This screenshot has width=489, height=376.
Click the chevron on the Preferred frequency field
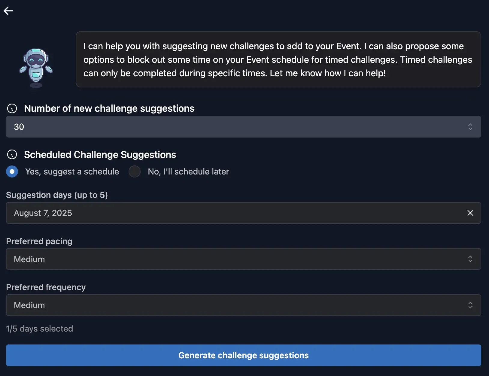point(470,305)
